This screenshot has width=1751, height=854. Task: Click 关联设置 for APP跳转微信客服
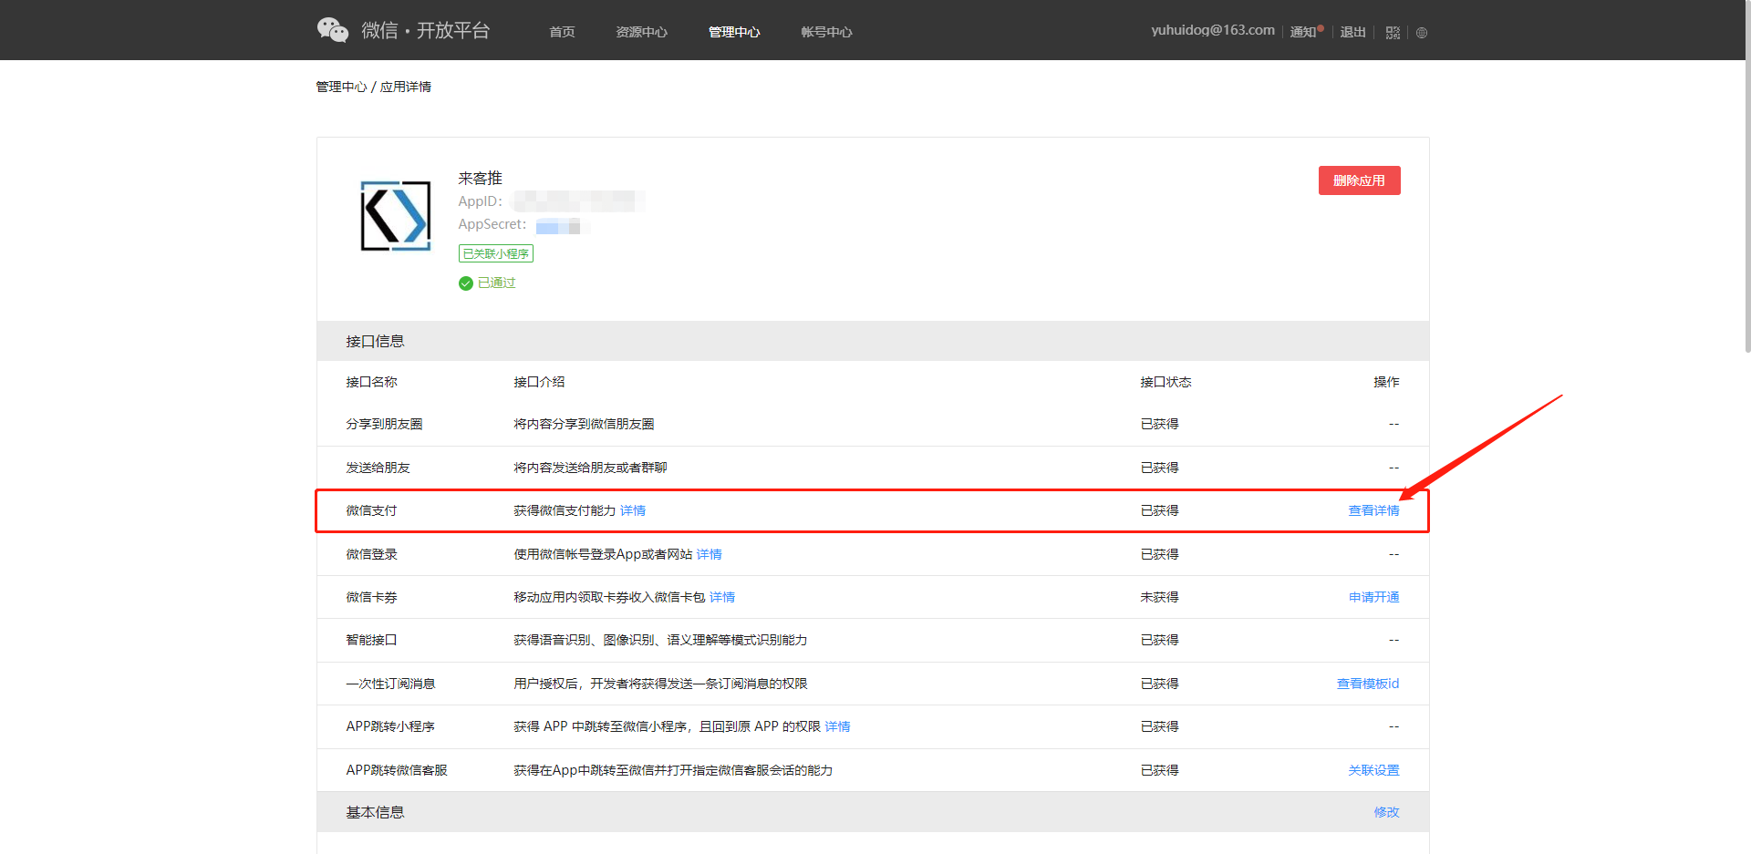point(1373,770)
